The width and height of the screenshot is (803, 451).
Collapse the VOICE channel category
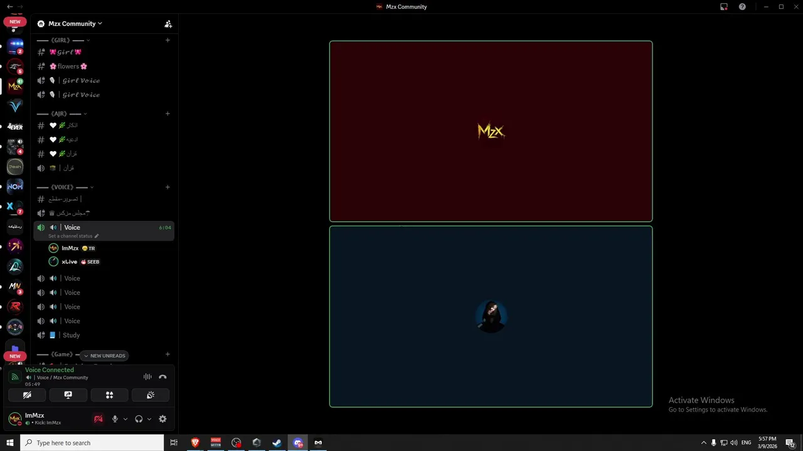tap(65, 187)
